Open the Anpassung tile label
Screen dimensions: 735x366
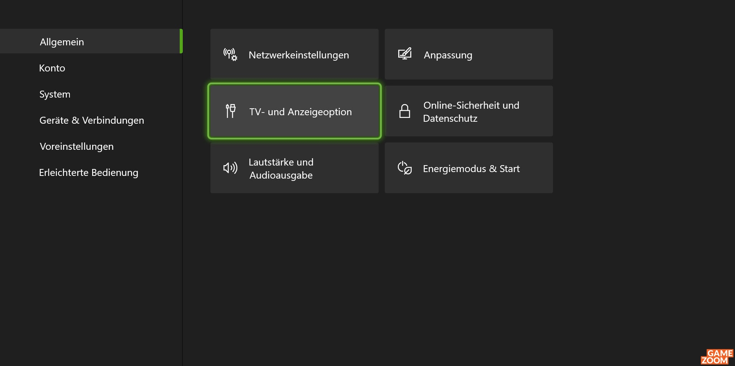448,55
